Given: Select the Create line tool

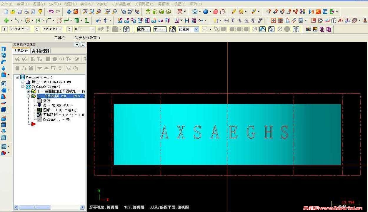Looking at the screenshot, I should (x=17, y=21).
